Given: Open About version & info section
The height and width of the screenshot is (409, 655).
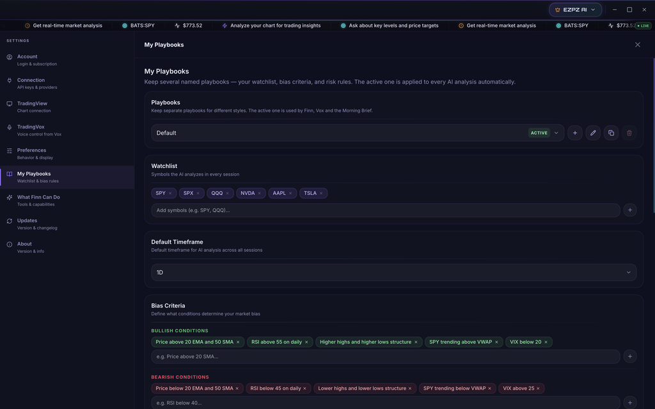Looking at the screenshot, I should coord(67,247).
